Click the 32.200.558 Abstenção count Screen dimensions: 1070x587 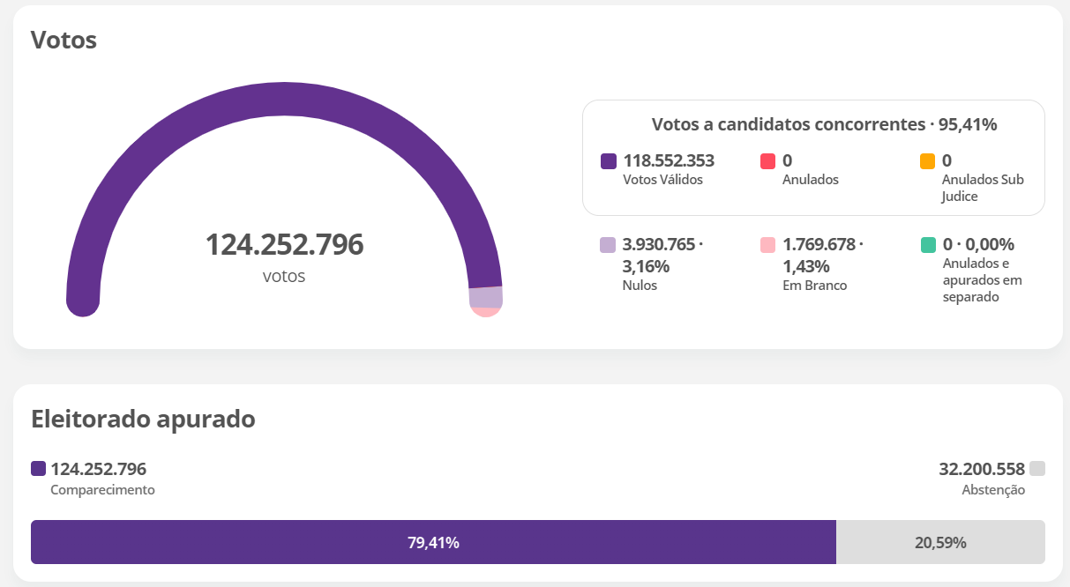[x=981, y=469]
